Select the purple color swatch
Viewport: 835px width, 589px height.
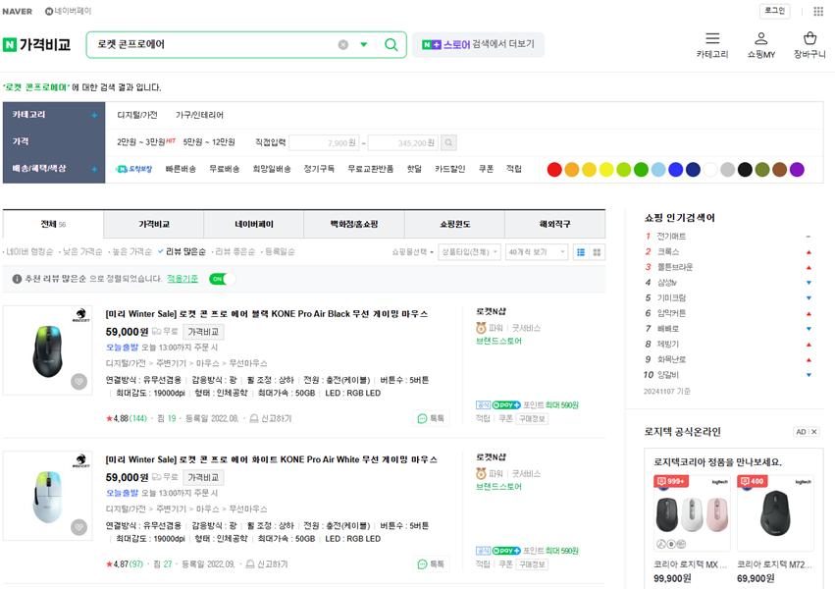click(x=797, y=170)
